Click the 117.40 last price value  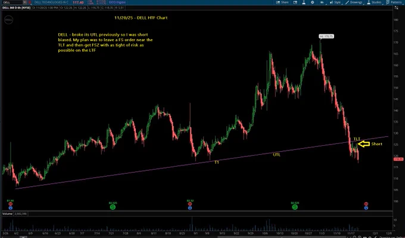[78, 2]
